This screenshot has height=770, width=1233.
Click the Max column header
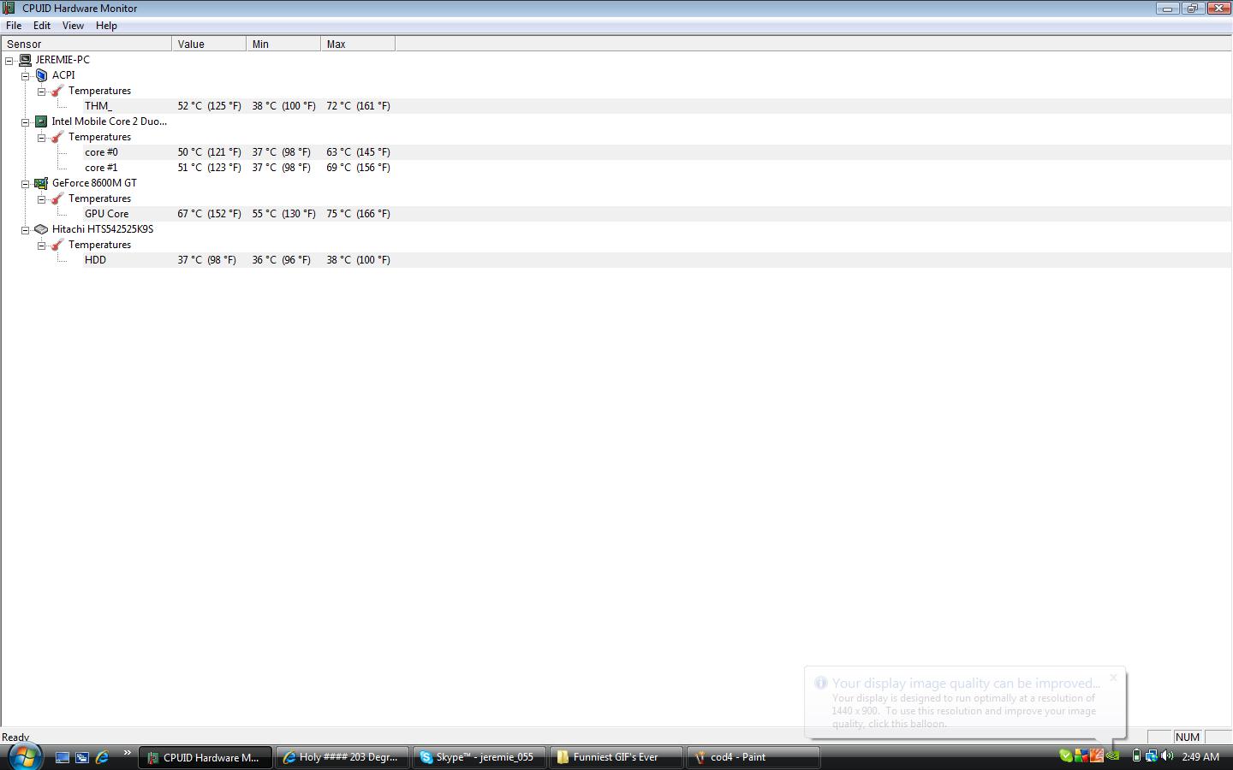pyautogui.click(x=358, y=44)
